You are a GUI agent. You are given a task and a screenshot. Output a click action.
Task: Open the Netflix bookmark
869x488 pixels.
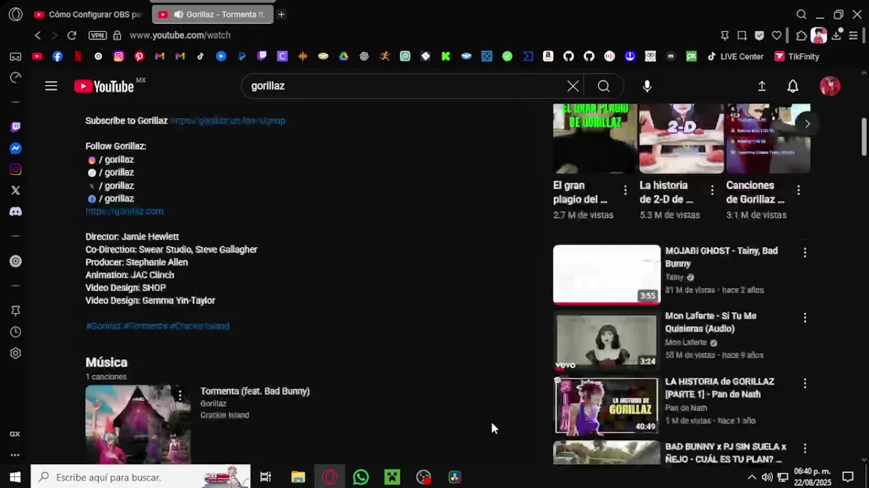click(78, 56)
